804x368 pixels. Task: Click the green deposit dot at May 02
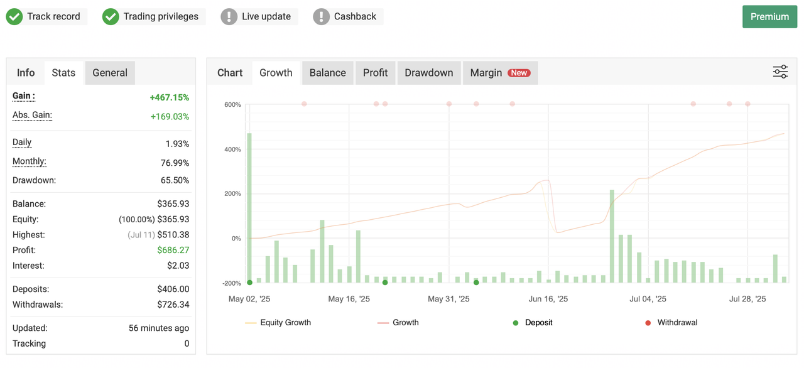[249, 283]
